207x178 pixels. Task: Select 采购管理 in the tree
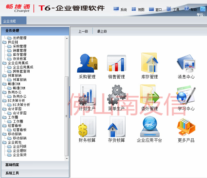coord(20,46)
